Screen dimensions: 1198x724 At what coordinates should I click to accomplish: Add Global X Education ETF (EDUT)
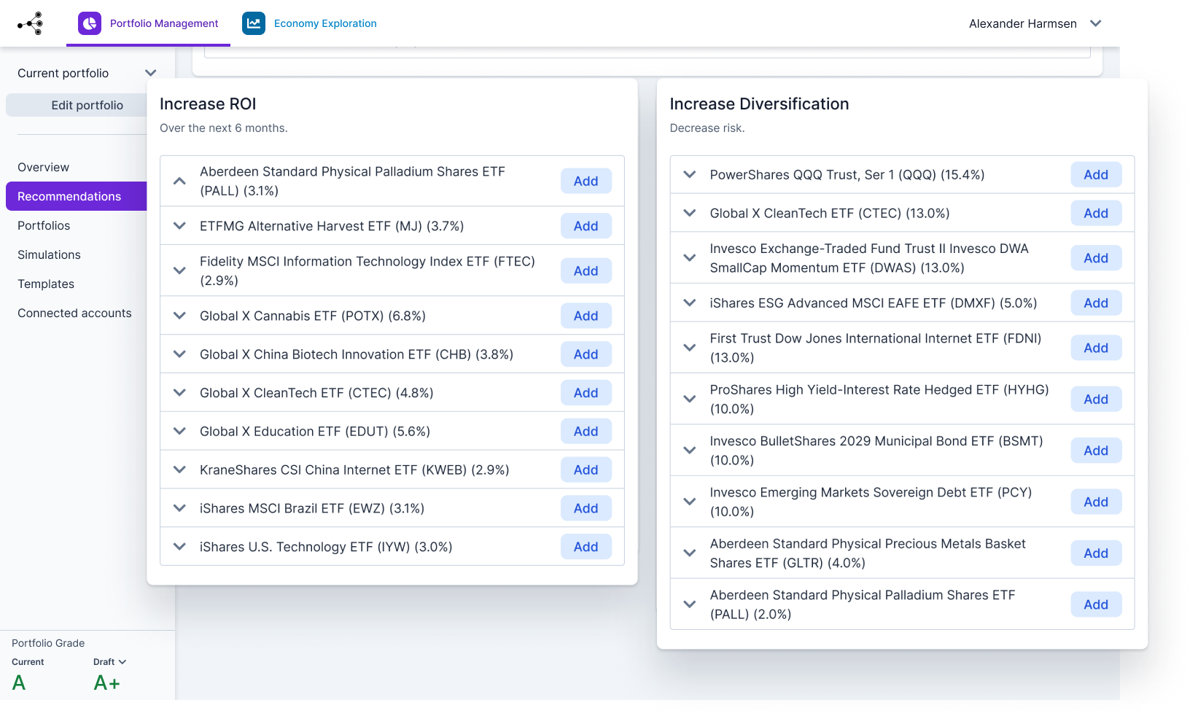pos(586,432)
